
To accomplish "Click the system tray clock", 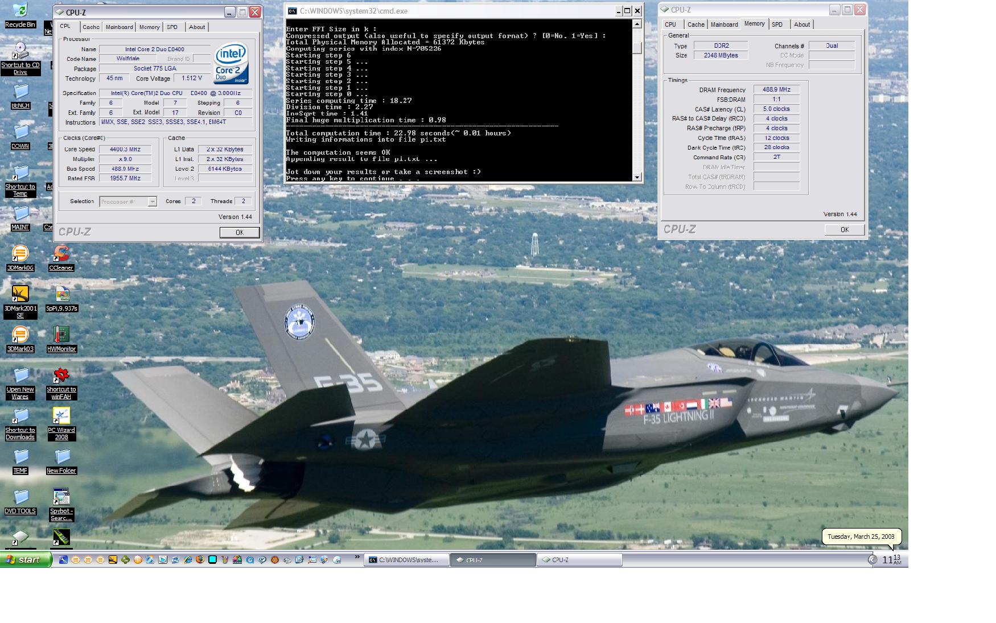I will pos(891,560).
